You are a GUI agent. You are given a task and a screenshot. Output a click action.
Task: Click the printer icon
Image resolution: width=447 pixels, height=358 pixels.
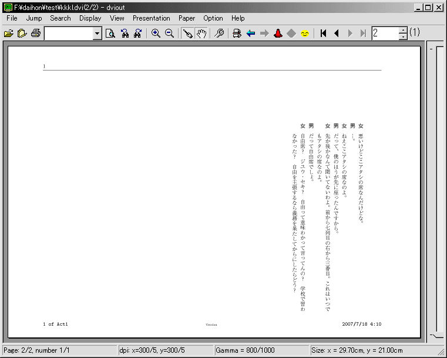(36, 34)
